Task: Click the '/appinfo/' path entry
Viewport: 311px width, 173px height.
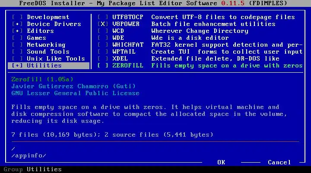Action: tap(29, 156)
